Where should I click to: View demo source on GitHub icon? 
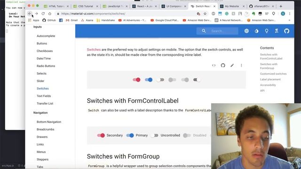pos(223,65)
